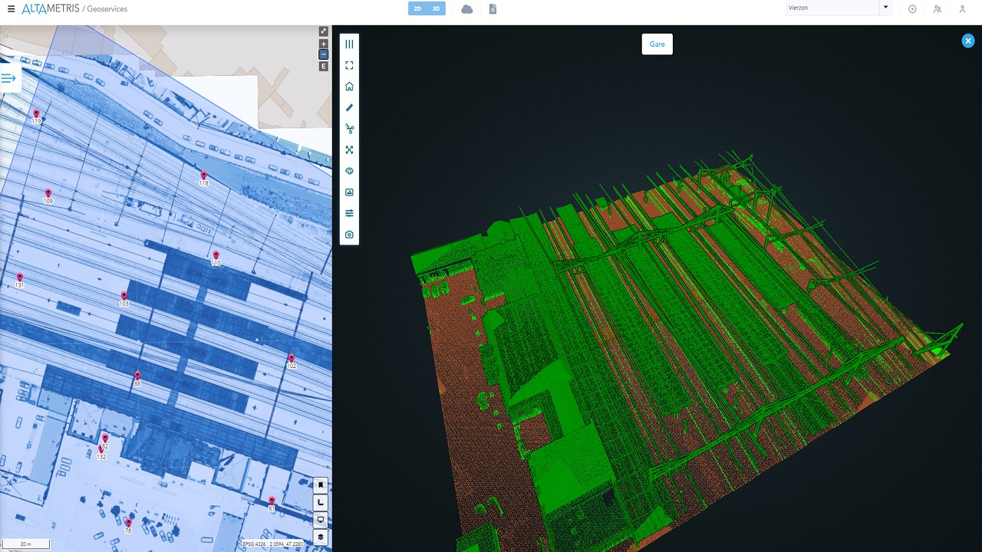Click the layers stack icon on map
Screen dimensions: 982x552
[321, 537]
